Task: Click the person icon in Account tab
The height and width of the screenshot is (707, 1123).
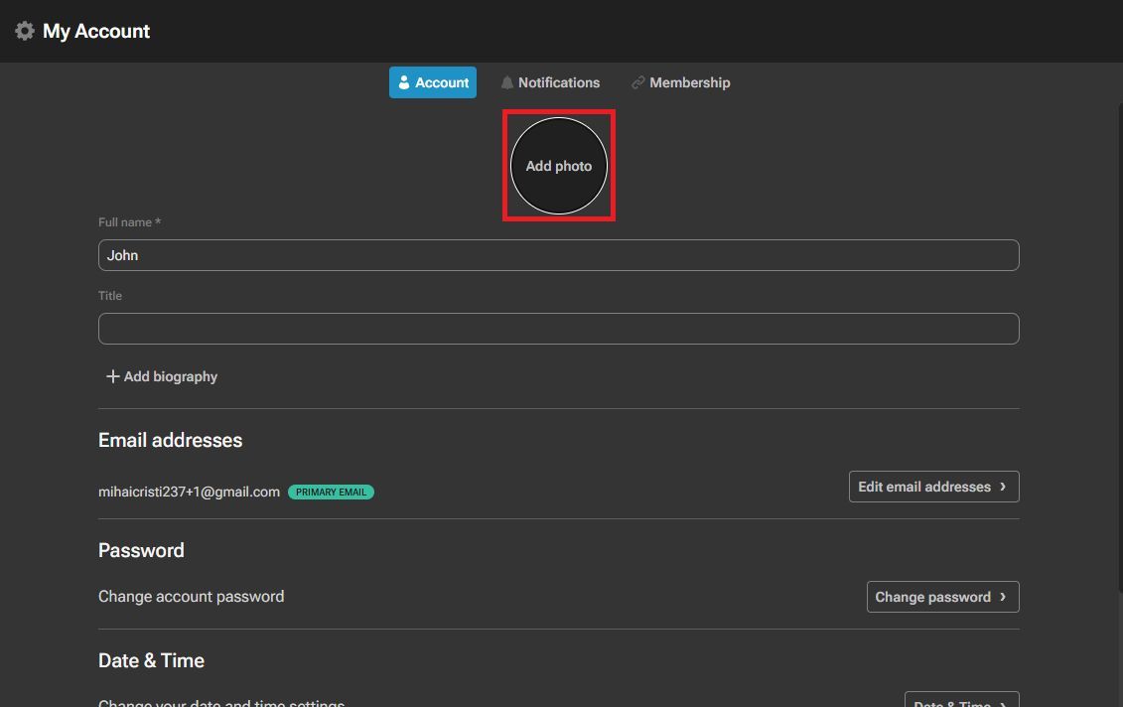Action: (404, 82)
